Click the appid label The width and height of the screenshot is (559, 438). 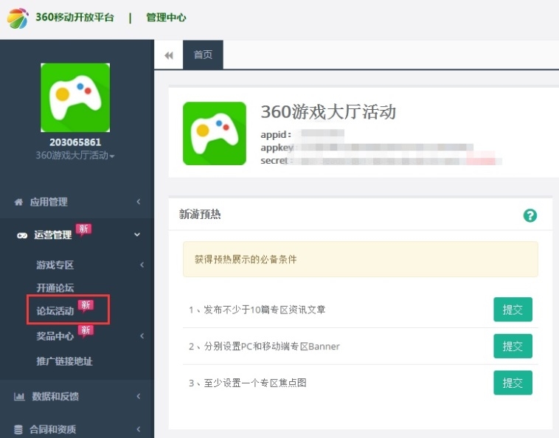(x=276, y=135)
